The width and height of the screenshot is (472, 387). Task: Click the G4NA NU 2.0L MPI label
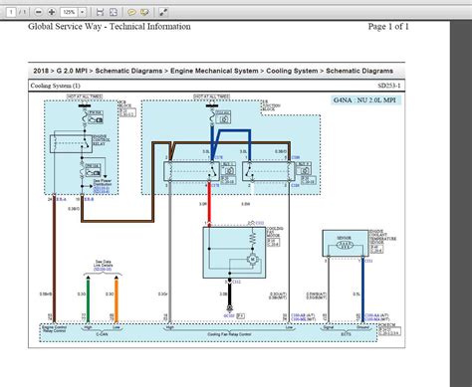coord(365,99)
